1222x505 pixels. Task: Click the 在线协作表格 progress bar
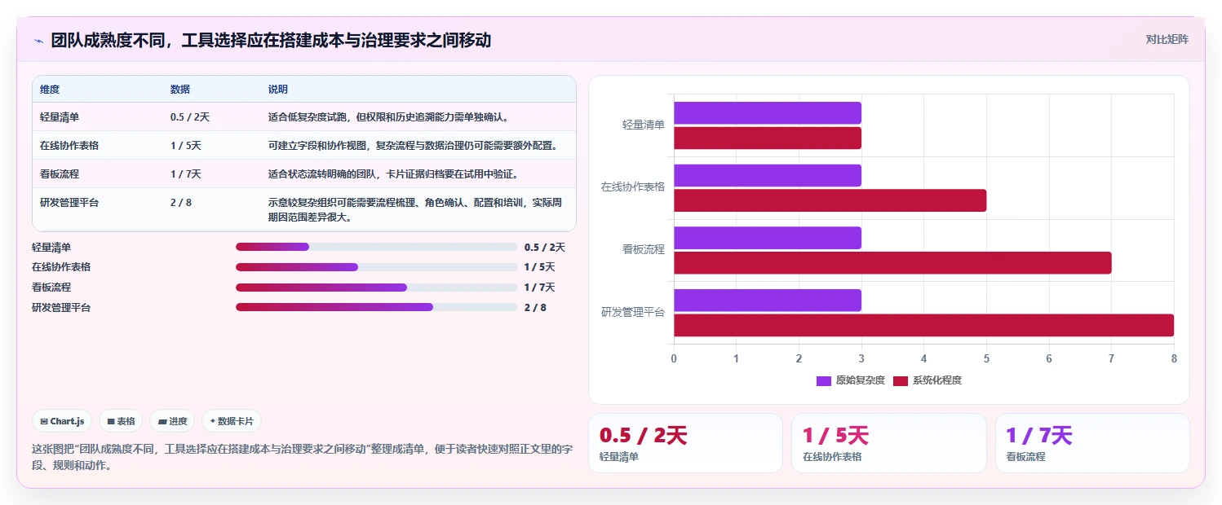[x=377, y=267]
